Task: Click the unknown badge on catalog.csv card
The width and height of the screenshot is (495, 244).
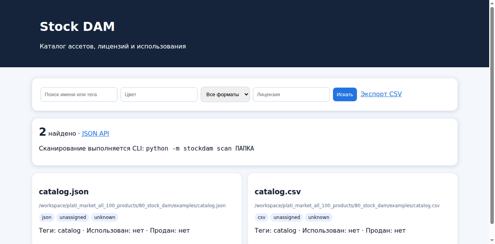Action: [319, 217]
